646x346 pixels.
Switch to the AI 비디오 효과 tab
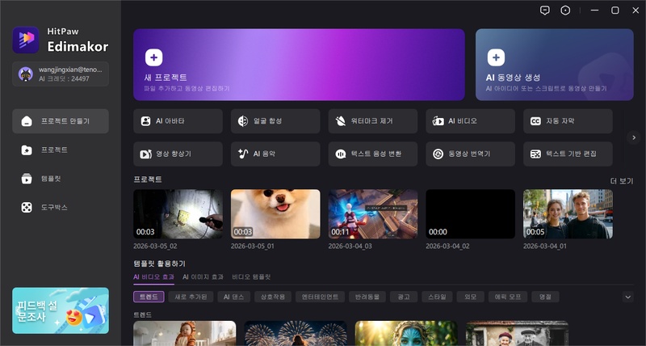click(153, 277)
